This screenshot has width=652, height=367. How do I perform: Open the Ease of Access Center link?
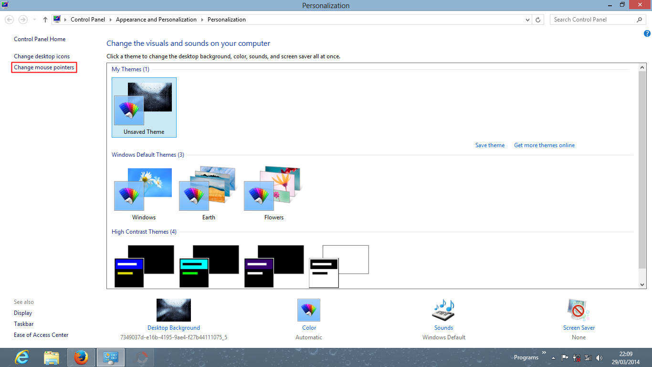click(41, 335)
